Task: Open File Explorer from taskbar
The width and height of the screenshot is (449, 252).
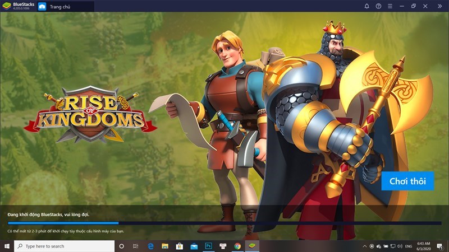Action: (165, 246)
